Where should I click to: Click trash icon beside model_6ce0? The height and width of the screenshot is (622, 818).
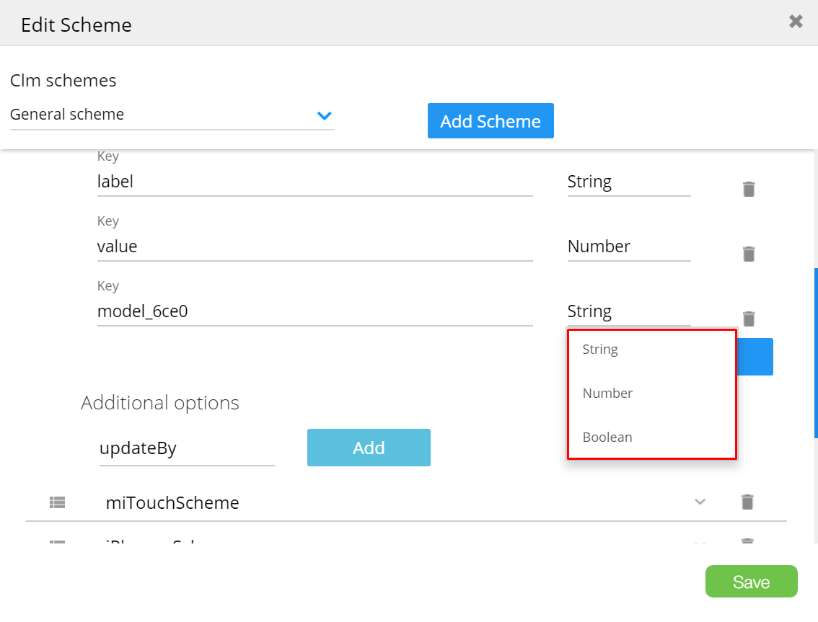point(749,319)
